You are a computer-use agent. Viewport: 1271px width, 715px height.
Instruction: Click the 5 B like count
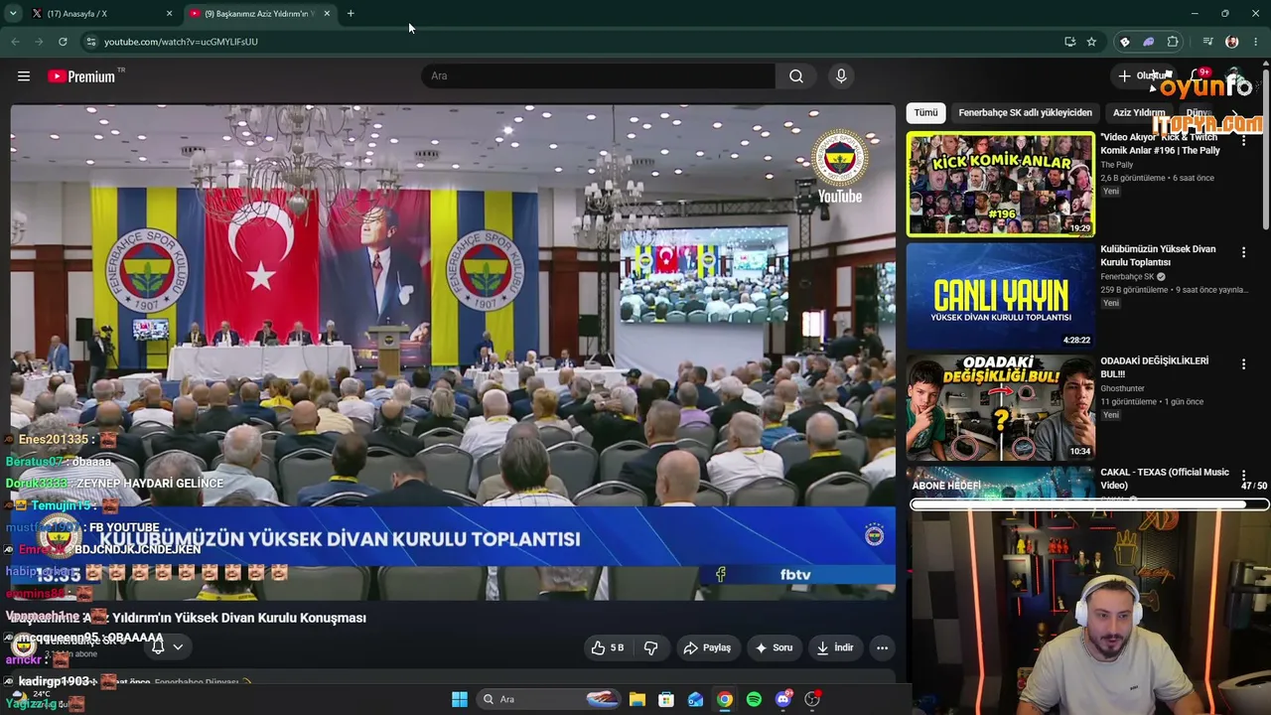617,647
